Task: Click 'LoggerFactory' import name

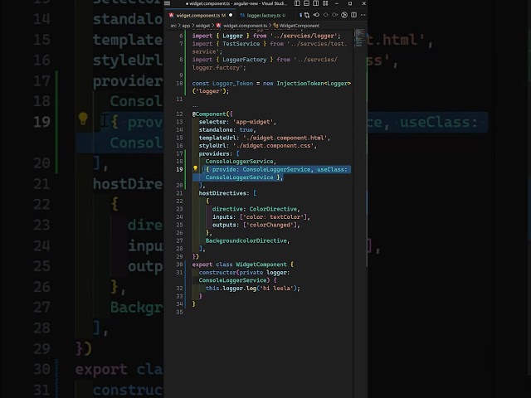Action: [x=244, y=60]
